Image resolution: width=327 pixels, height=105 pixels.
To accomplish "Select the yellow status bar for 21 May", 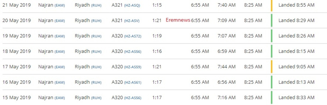I will pyautogui.click(x=272, y=5).
